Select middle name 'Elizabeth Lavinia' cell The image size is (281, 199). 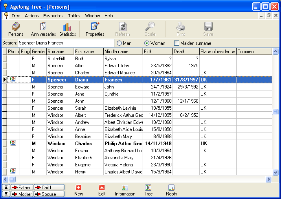point(123,108)
